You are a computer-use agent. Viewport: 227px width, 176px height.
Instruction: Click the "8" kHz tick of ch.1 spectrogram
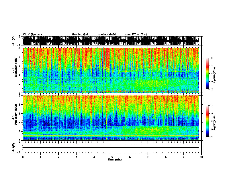20,57
